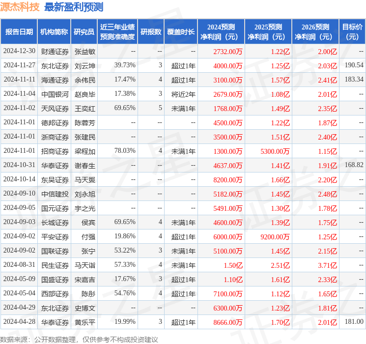Click target price 168.82
Screen dimensions: 366x344
[354, 165]
